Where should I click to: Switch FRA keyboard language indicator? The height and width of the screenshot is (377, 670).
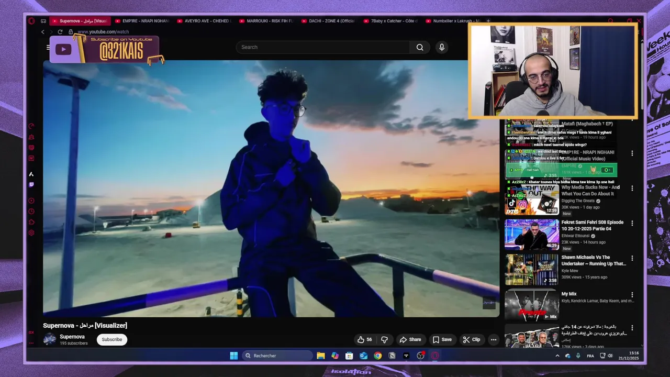pyautogui.click(x=590, y=356)
